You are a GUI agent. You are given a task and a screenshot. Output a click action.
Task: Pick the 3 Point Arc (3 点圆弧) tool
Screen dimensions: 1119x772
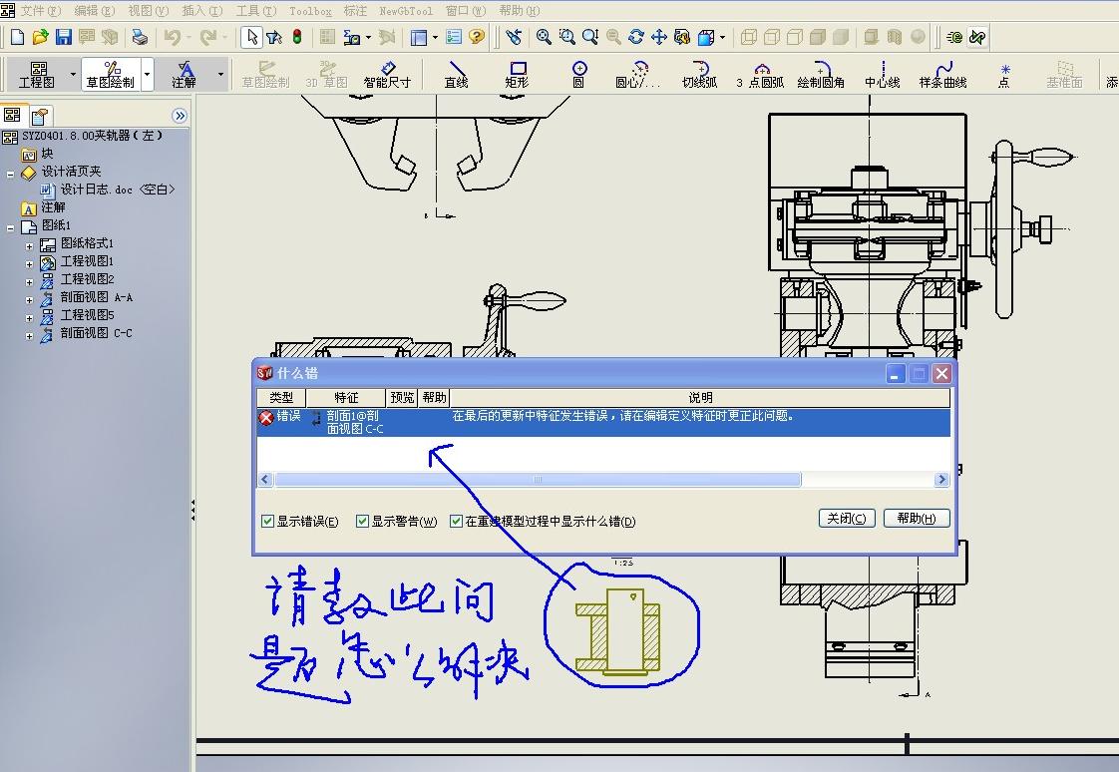pos(760,75)
